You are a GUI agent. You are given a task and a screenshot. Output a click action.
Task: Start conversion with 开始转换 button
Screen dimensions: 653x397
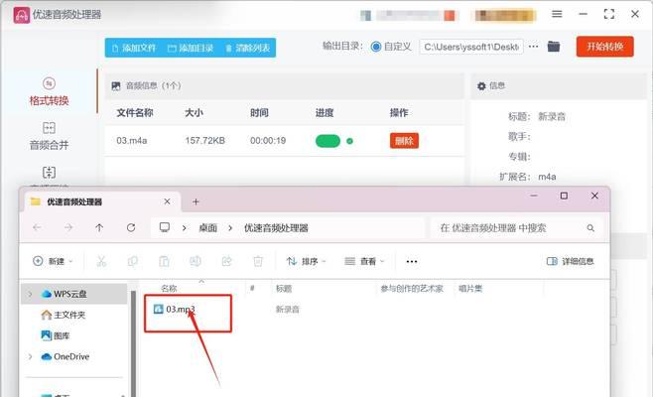pyautogui.click(x=604, y=47)
